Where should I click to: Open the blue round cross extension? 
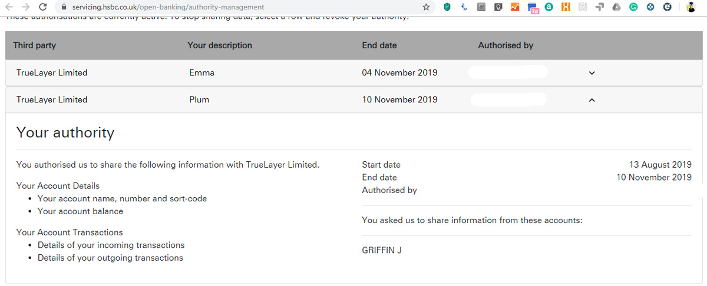[650, 7]
